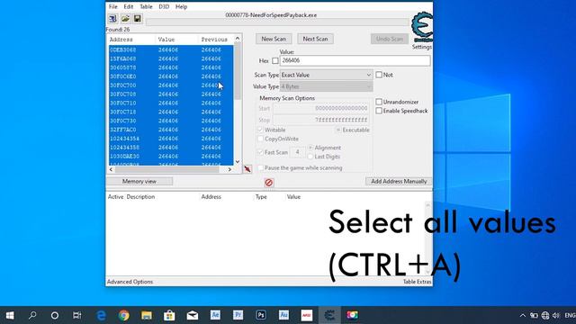
Task: Open After Effects from taskbar
Action: click(x=215, y=315)
